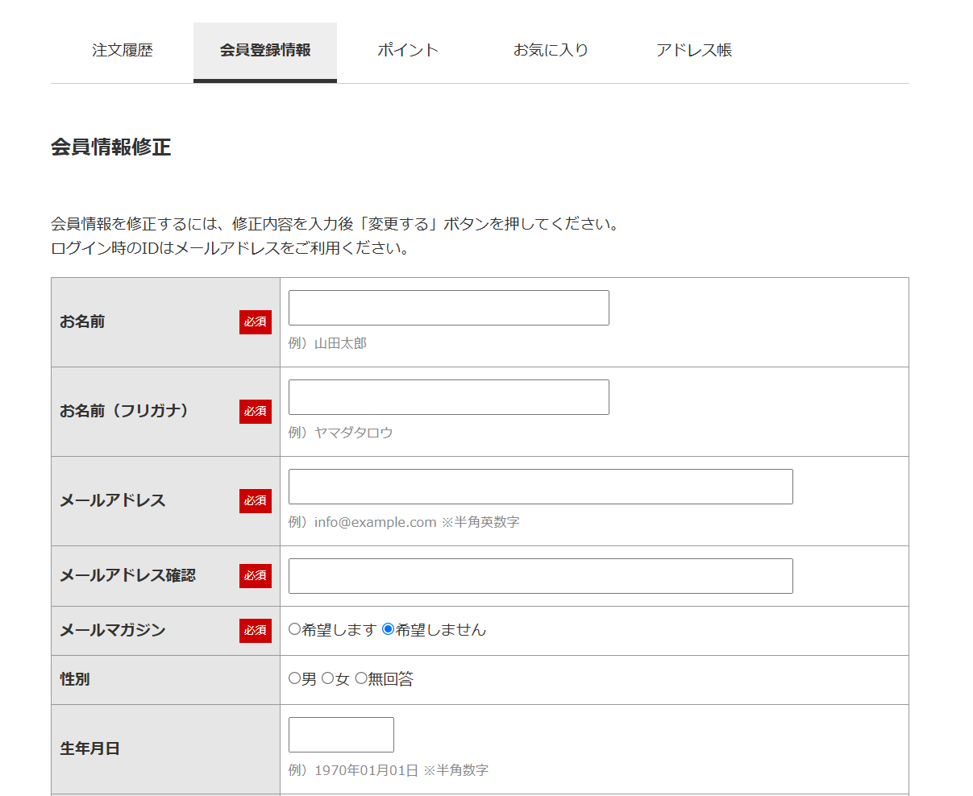Click the 必須 badge beside メールアドレス確認

click(x=256, y=576)
